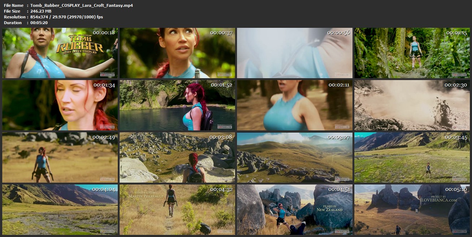
Task: Click the "Tomb Rubber" title logo
Action: point(80,45)
